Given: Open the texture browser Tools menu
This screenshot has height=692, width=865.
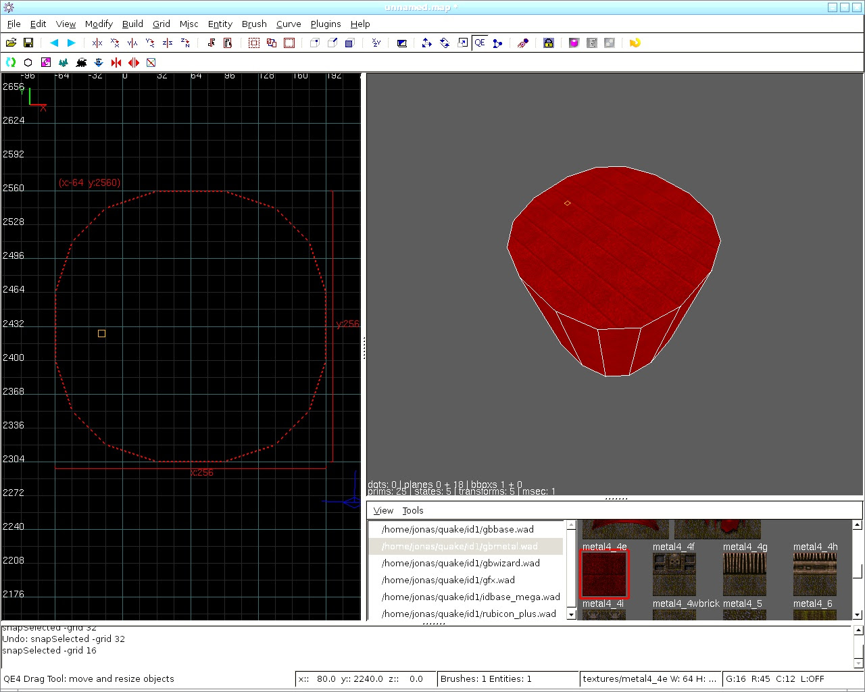Looking at the screenshot, I should 413,511.
